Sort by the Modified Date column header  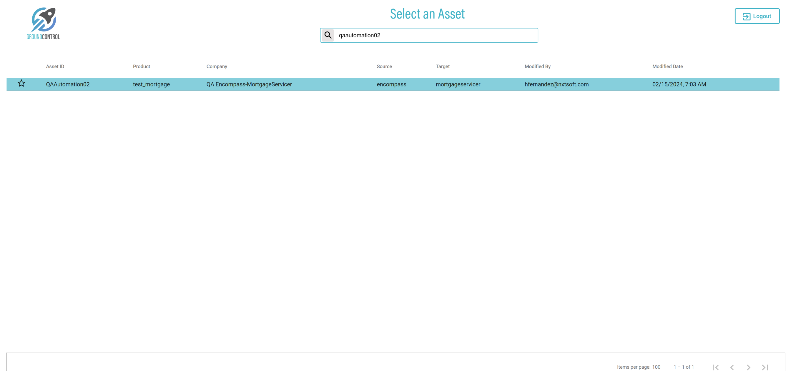click(667, 66)
